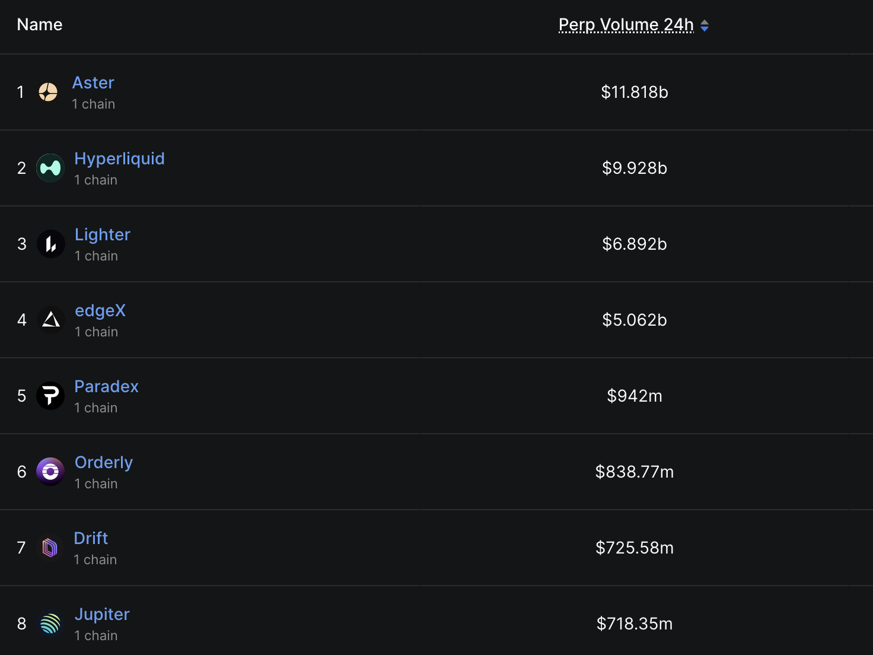
Task: Click the Lighter logo icon
Action: 51,244
